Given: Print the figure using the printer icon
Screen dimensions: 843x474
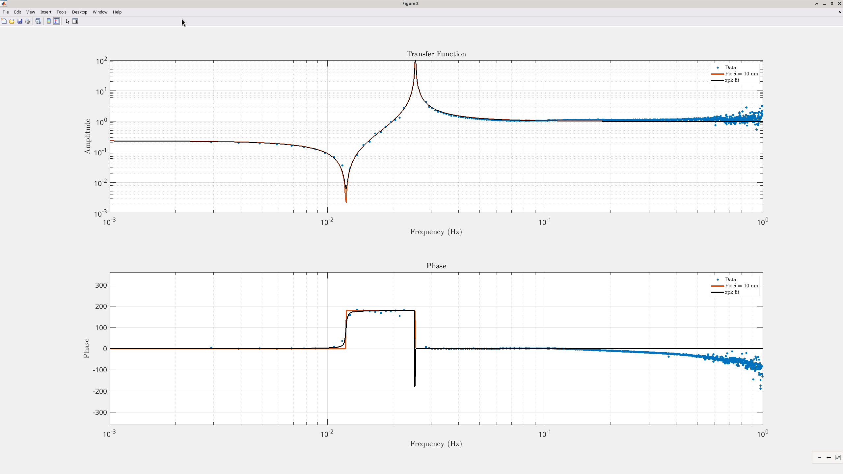Looking at the screenshot, I should pyautogui.click(x=28, y=21).
